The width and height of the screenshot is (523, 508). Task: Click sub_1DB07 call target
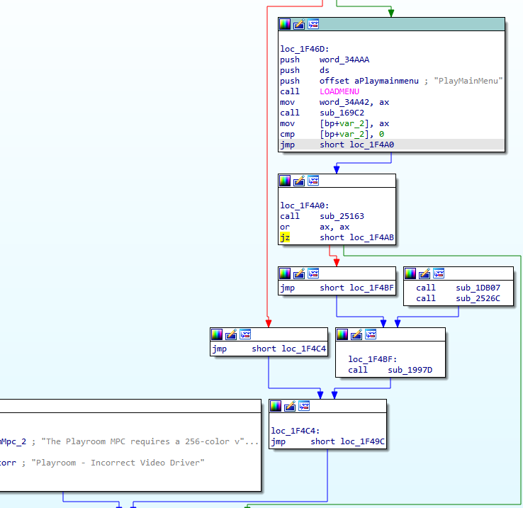(x=478, y=288)
